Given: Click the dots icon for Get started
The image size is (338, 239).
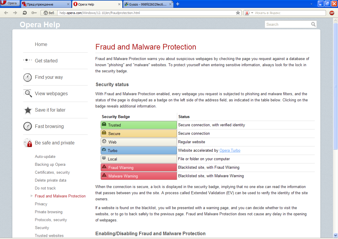Looking at the screenshot, I should pyautogui.click(x=28, y=60).
